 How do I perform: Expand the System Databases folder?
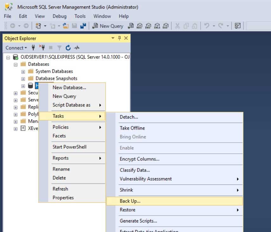[x=23, y=72]
